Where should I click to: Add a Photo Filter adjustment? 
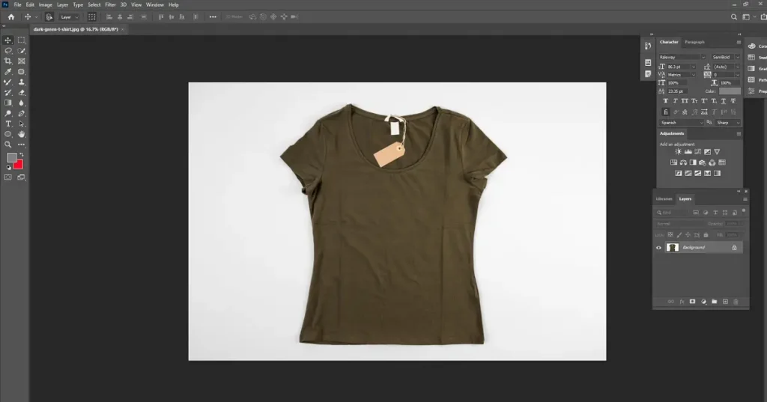click(x=703, y=162)
